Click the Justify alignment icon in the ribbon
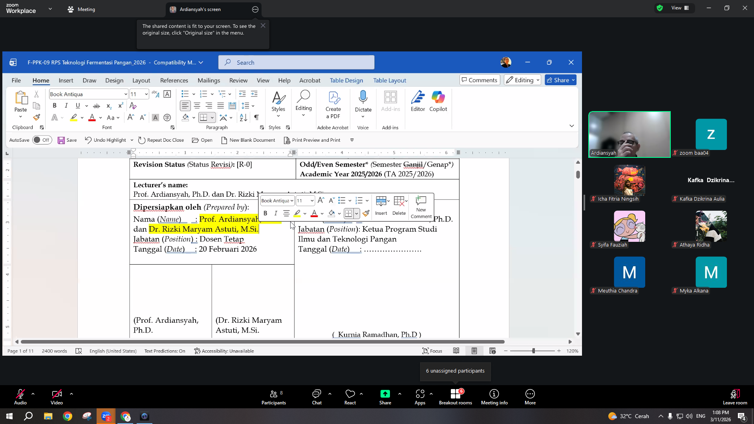 221,106
